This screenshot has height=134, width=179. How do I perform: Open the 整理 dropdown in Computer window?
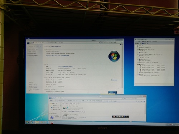click(52, 101)
